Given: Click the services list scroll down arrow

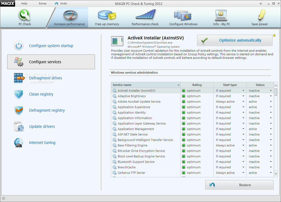Looking at the screenshot, I should point(276,174).
